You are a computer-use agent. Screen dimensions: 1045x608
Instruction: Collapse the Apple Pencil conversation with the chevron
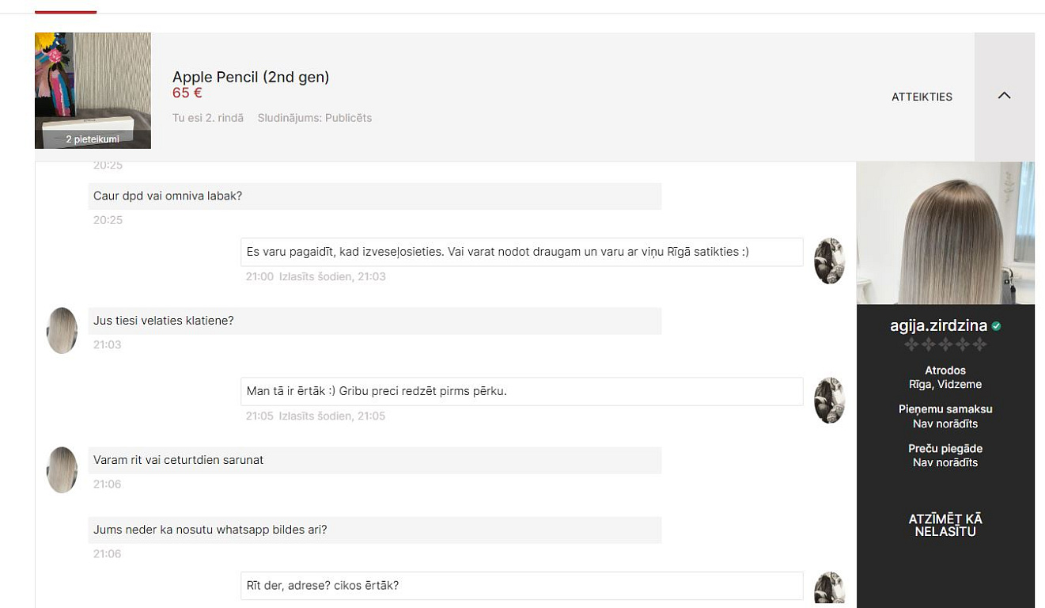click(1004, 96)
